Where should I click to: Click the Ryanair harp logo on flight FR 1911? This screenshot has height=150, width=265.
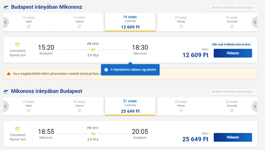(18, 129)
